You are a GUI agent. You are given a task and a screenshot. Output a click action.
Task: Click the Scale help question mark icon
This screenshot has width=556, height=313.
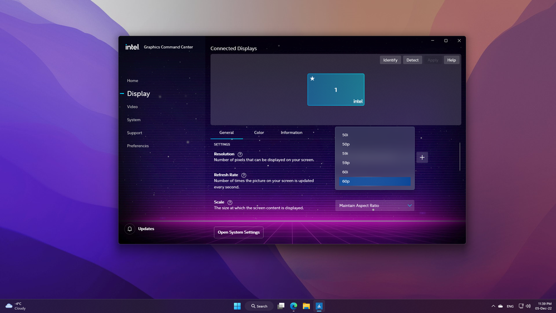(x=230, y=202)
